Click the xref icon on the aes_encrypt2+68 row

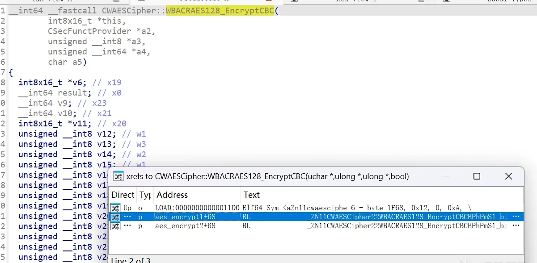[115, 226]
